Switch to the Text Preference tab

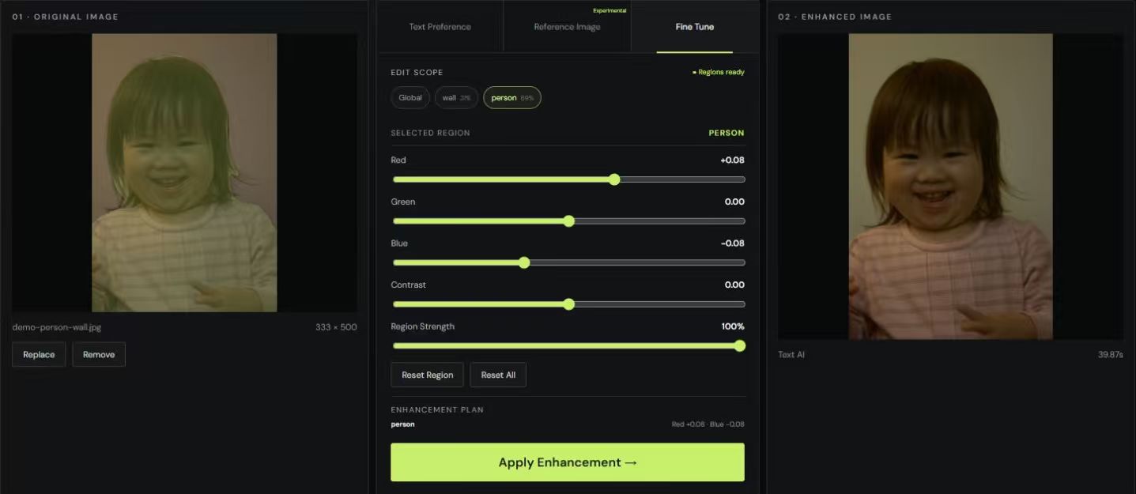[x=440, y=27]
